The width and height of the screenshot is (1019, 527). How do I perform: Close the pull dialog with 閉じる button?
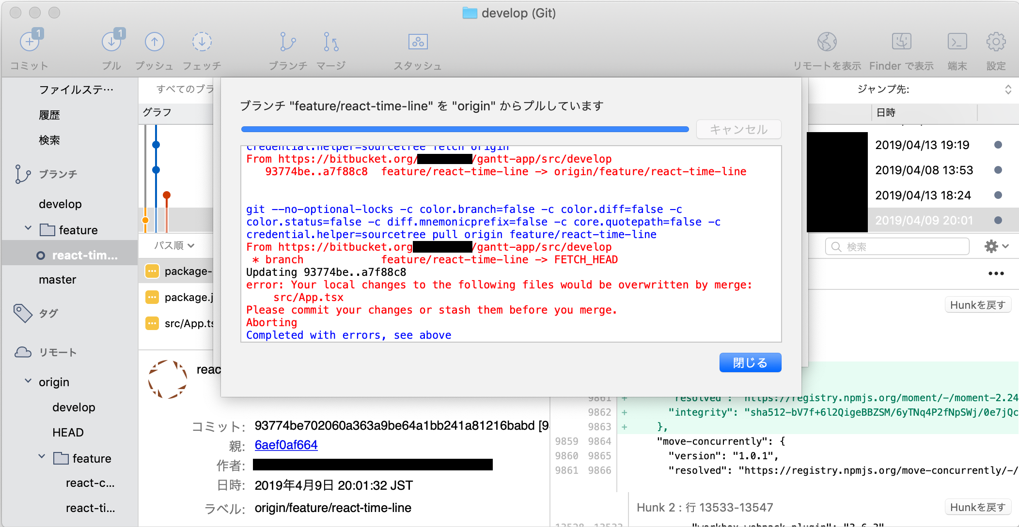pos(750,362)
